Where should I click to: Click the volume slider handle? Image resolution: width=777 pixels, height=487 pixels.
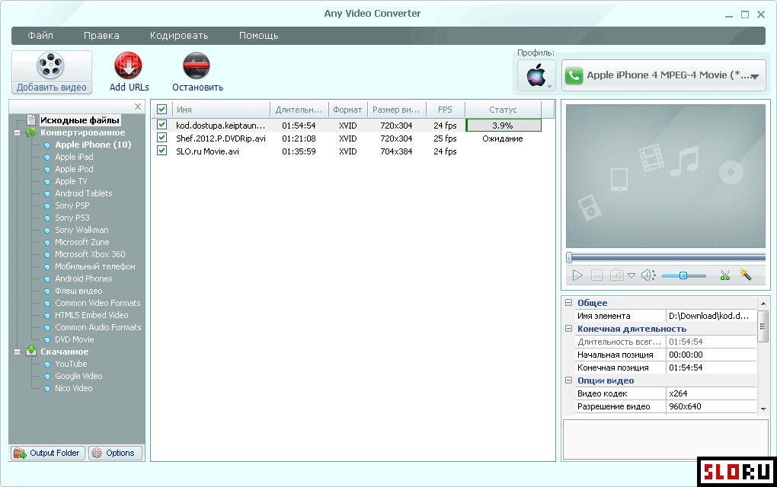[683, 275]
